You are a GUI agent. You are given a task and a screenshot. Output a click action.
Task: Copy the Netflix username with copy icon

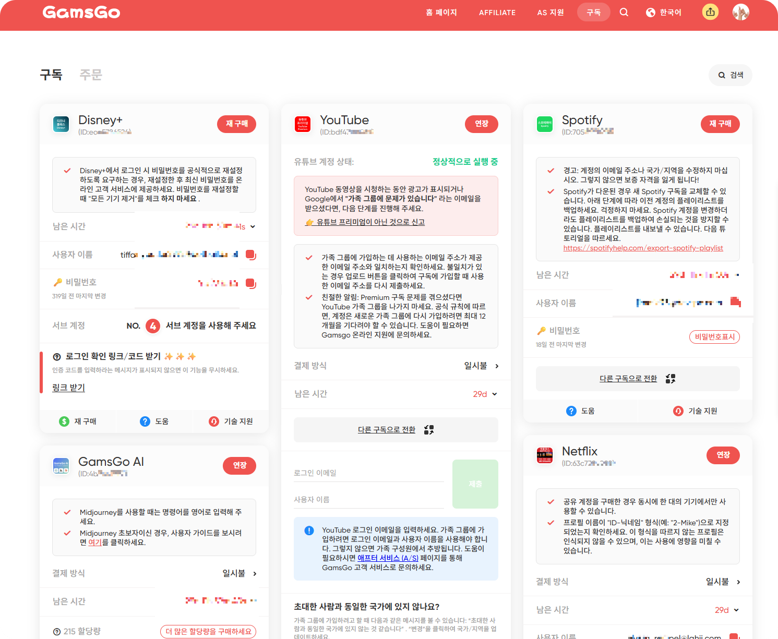735,636
